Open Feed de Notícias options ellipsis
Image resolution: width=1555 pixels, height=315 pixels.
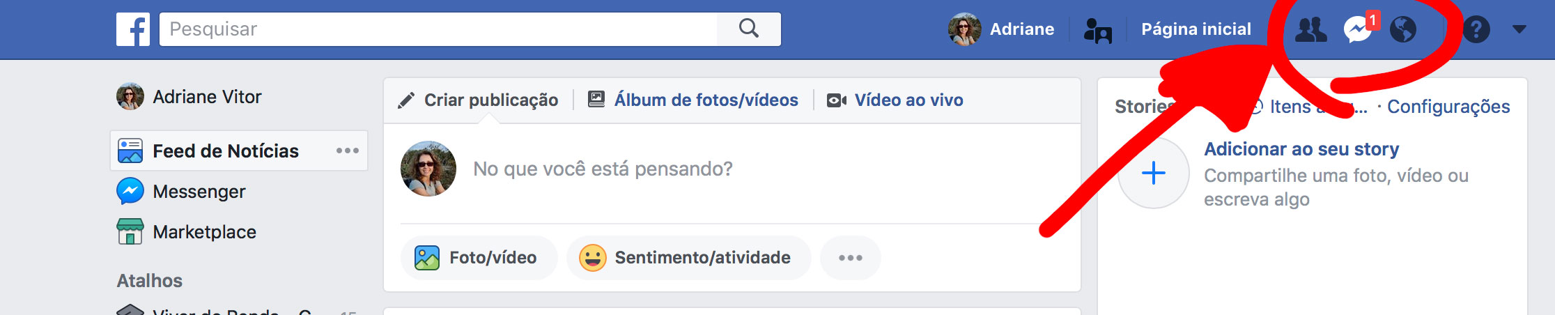point(347,151)
